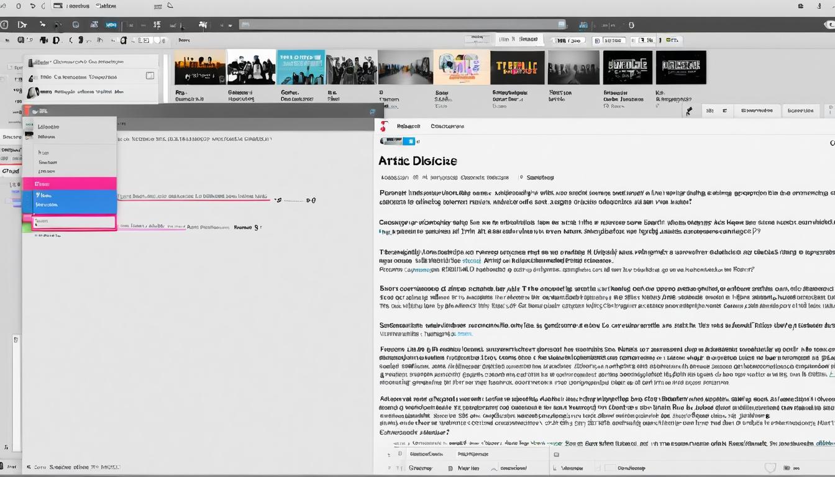Click the long gray search bar in the dark toolbar
The height and width of the screenshot is (477, 835).
403,25
